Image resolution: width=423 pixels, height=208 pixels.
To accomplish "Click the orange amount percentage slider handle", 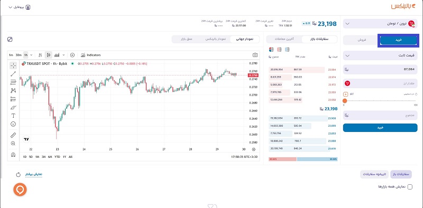I will pos(345,101).
